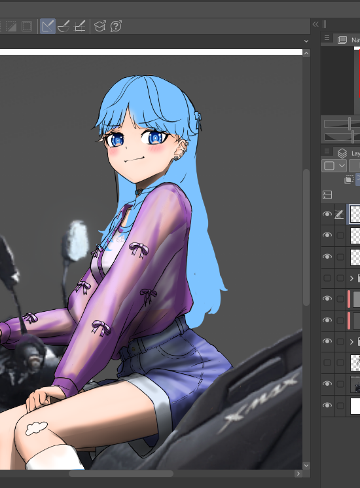Viewport: 360px width, 488px height.
Task: Check the second box on the third layer row
Action: click(340, 257)
